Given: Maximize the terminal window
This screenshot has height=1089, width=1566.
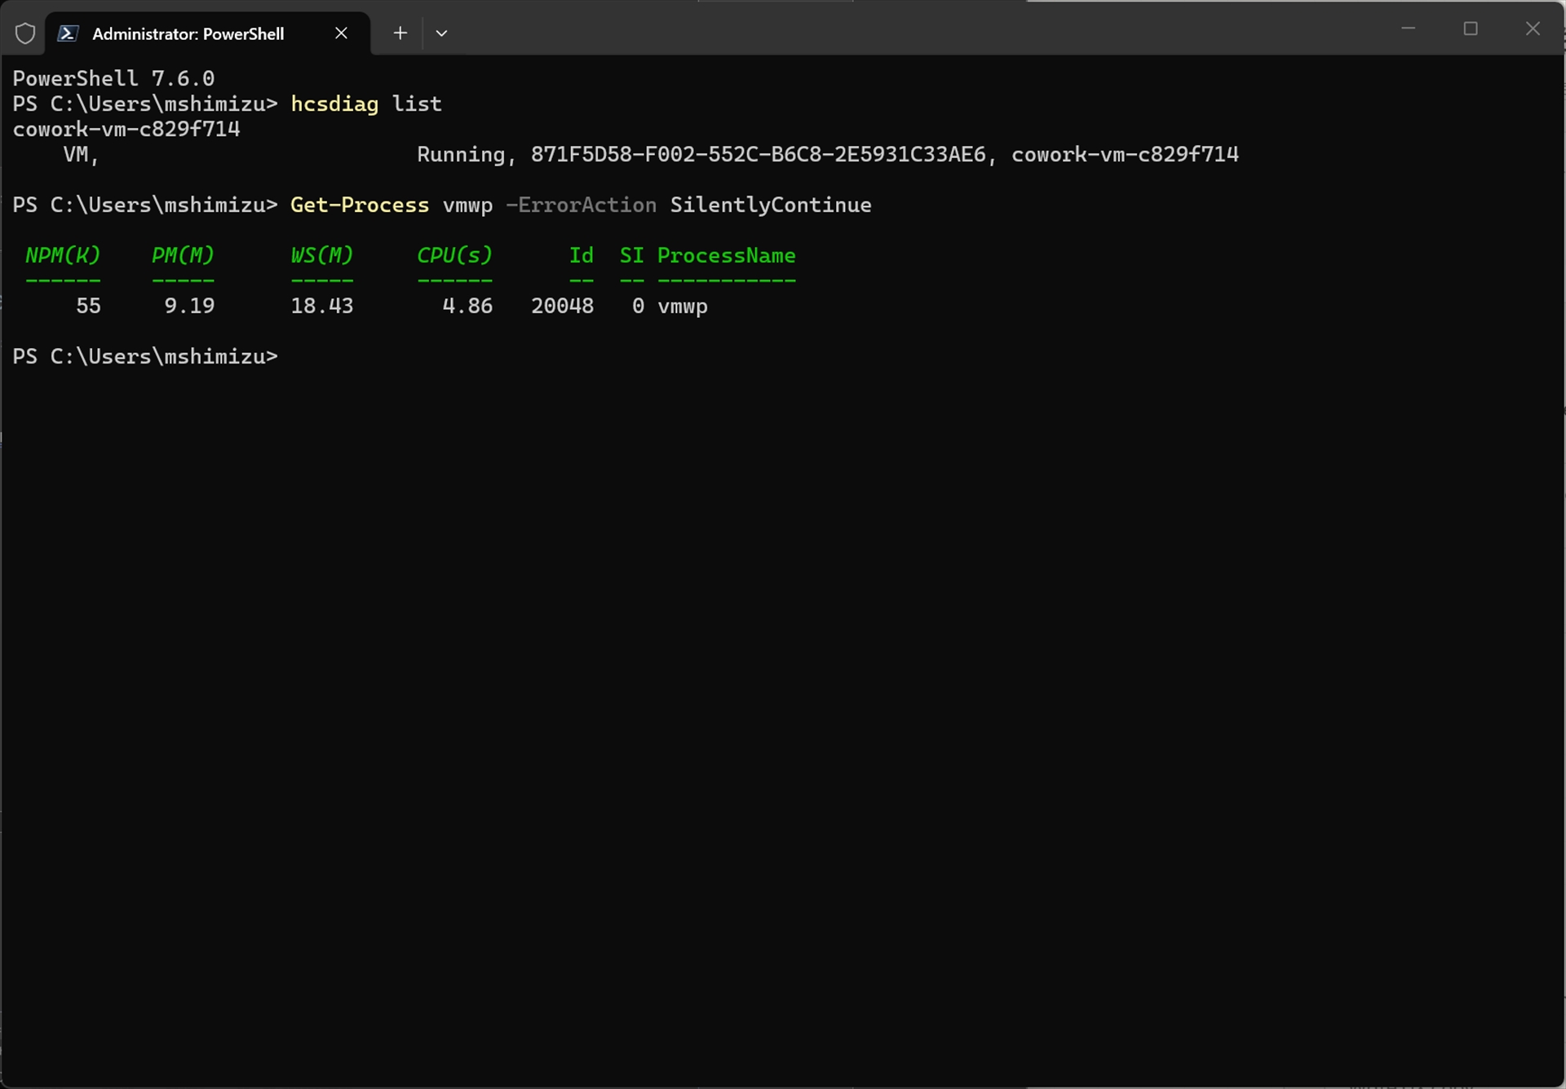Looking at the screenshot, I should tap(1470, 29).
